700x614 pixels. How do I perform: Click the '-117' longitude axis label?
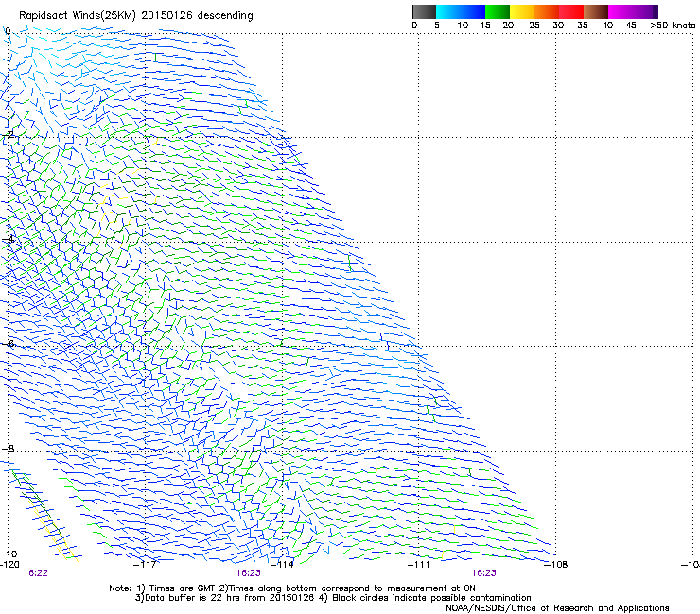(145, 565)
